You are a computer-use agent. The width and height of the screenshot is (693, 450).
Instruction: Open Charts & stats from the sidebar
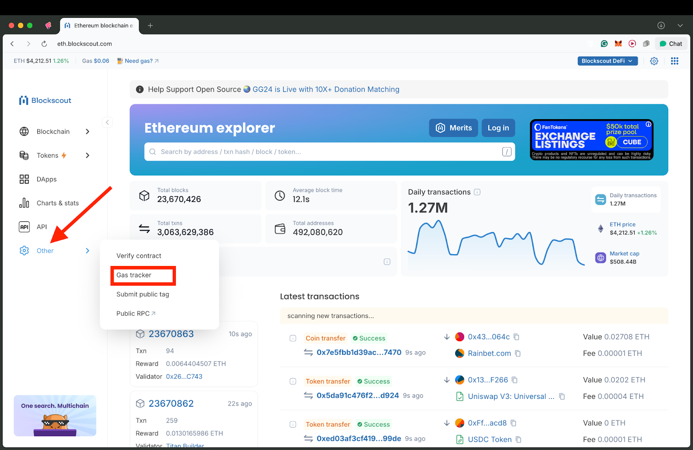(x=57, y=203)
